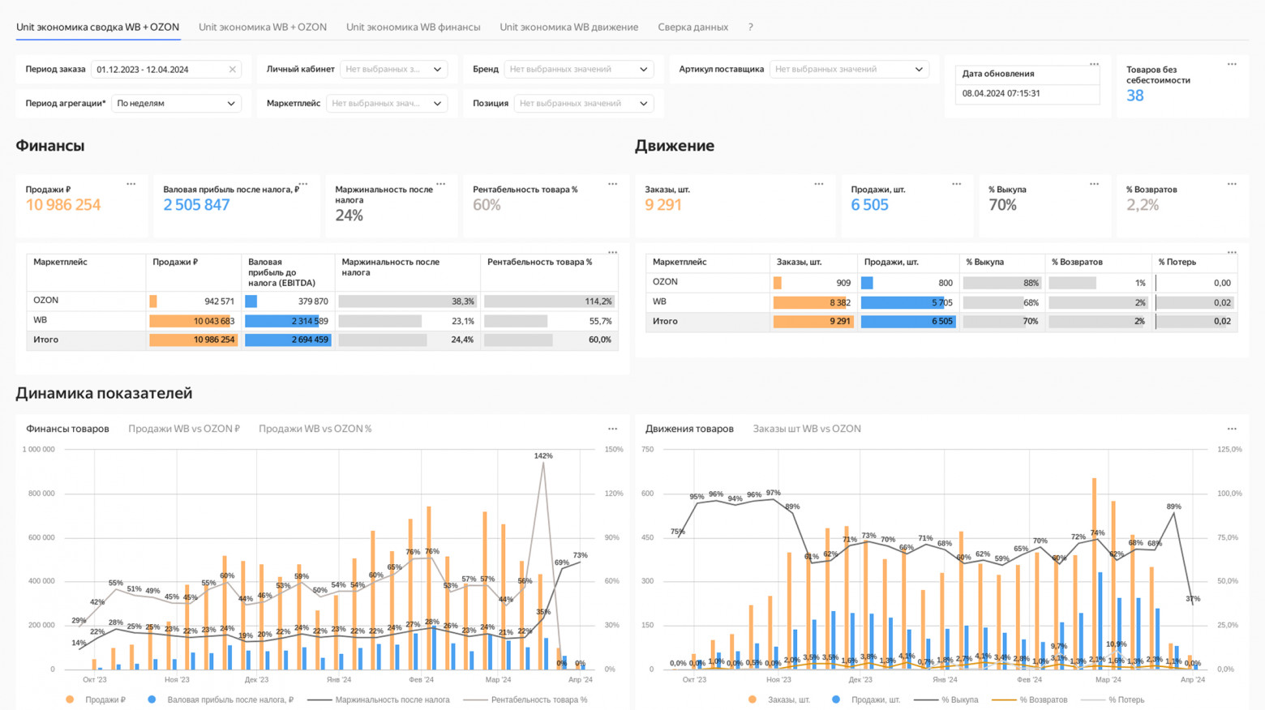
Task: Open options menu on Движение marketplace table
Action: pos(1232,252)
